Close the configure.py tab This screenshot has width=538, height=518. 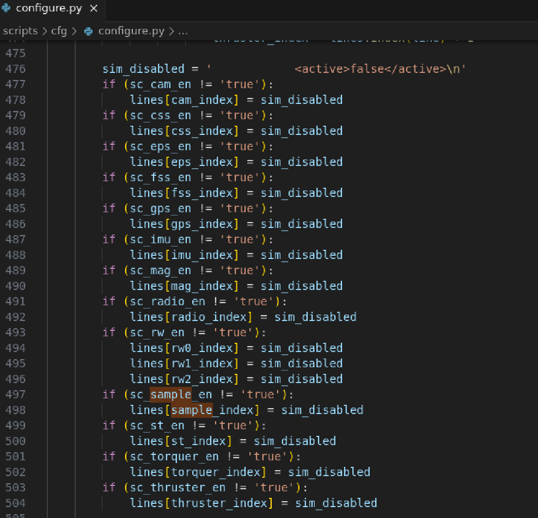(94, 8)
